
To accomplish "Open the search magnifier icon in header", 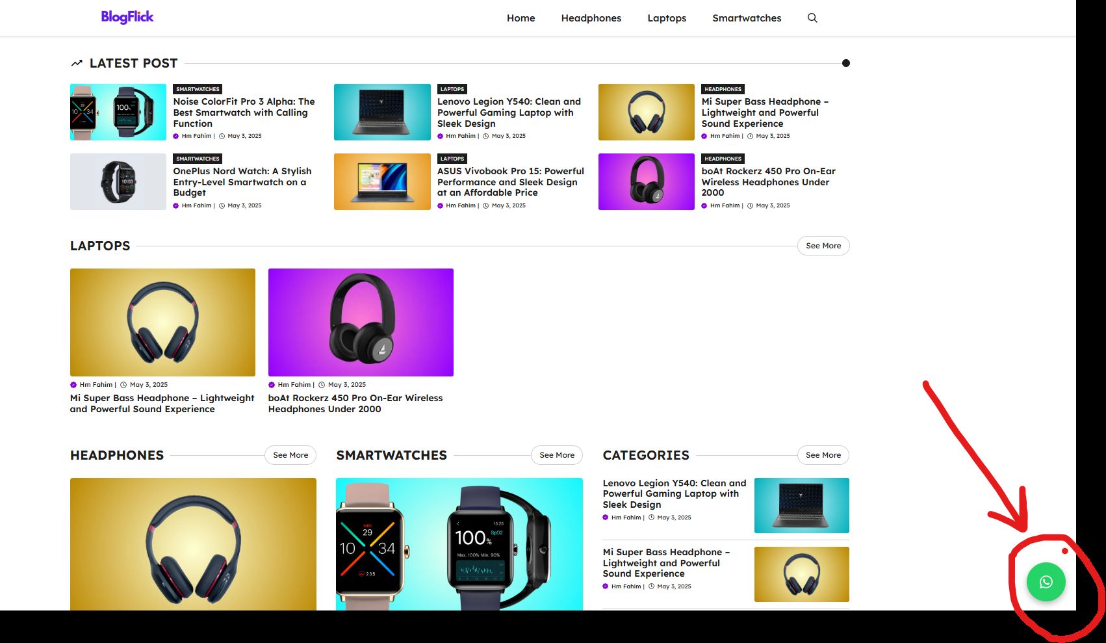I will 812,18.
